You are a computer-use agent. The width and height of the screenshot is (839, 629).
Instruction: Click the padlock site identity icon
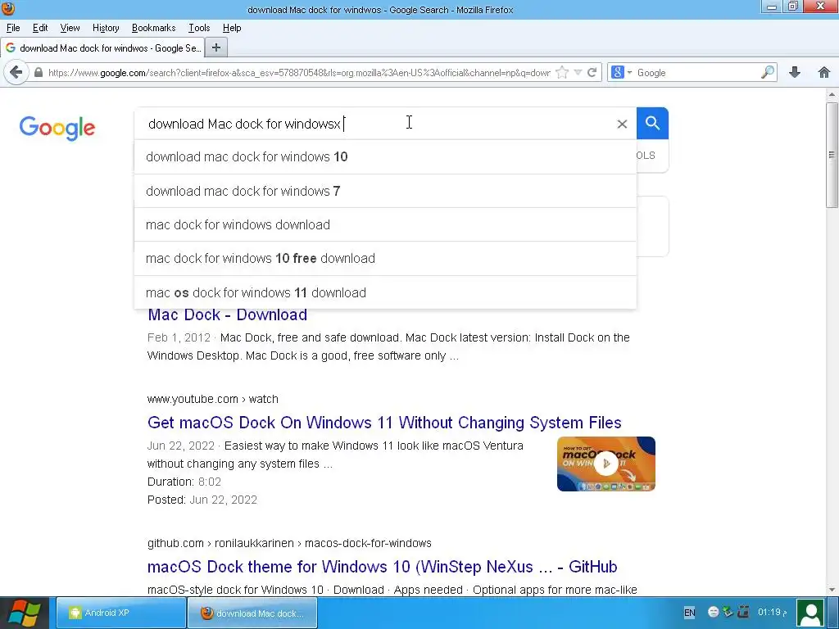(38, 72)
